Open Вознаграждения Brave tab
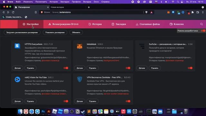The image size is (206, 116). tap(63, 24)
